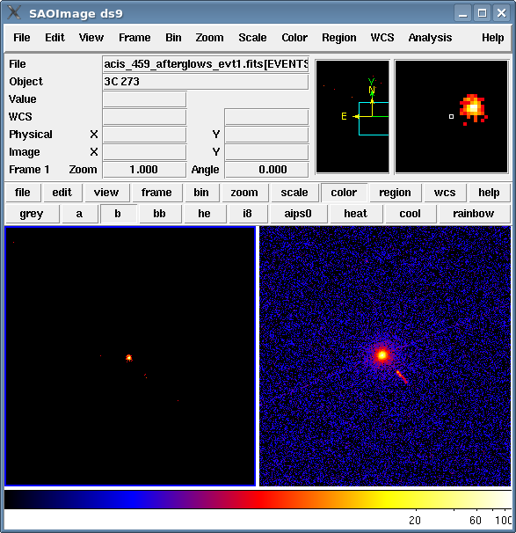The width and height of the screenshot is (516, 533).
Task: Click the Image X field
Action: tap(145, 152)
